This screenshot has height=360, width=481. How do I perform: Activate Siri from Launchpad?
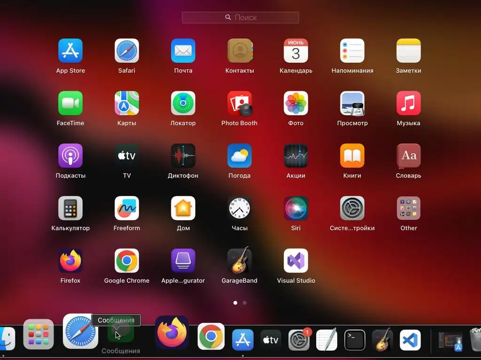click(296, 208)
